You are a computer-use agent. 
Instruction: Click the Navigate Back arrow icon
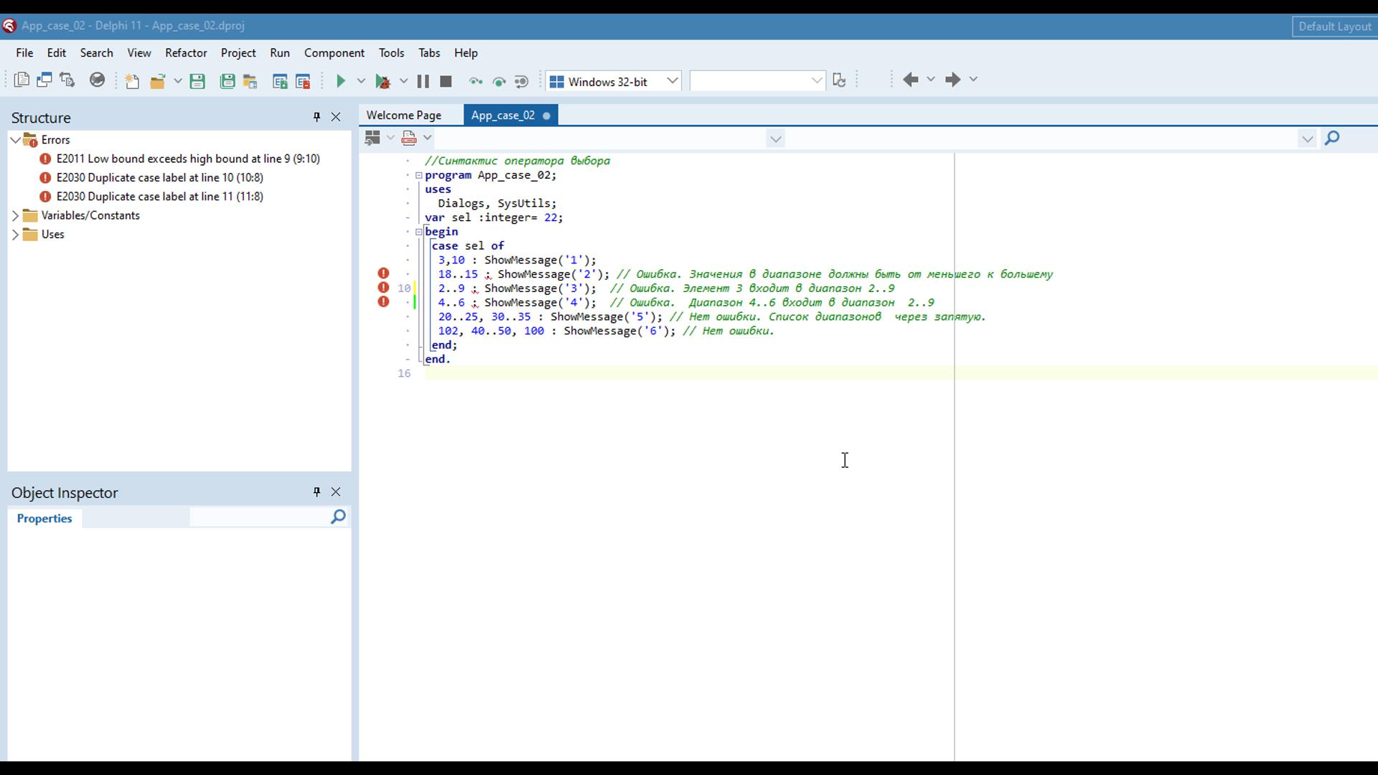911,80
